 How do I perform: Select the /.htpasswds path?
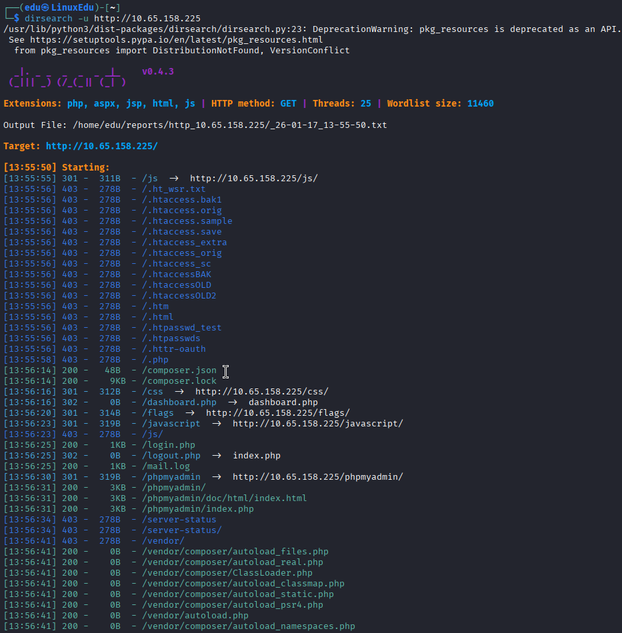pyautogui.click(x=171, y=338)
